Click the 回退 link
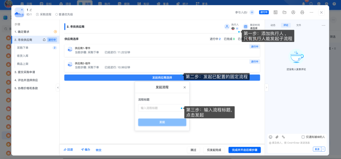341x159 pixels. coord(68,150)
